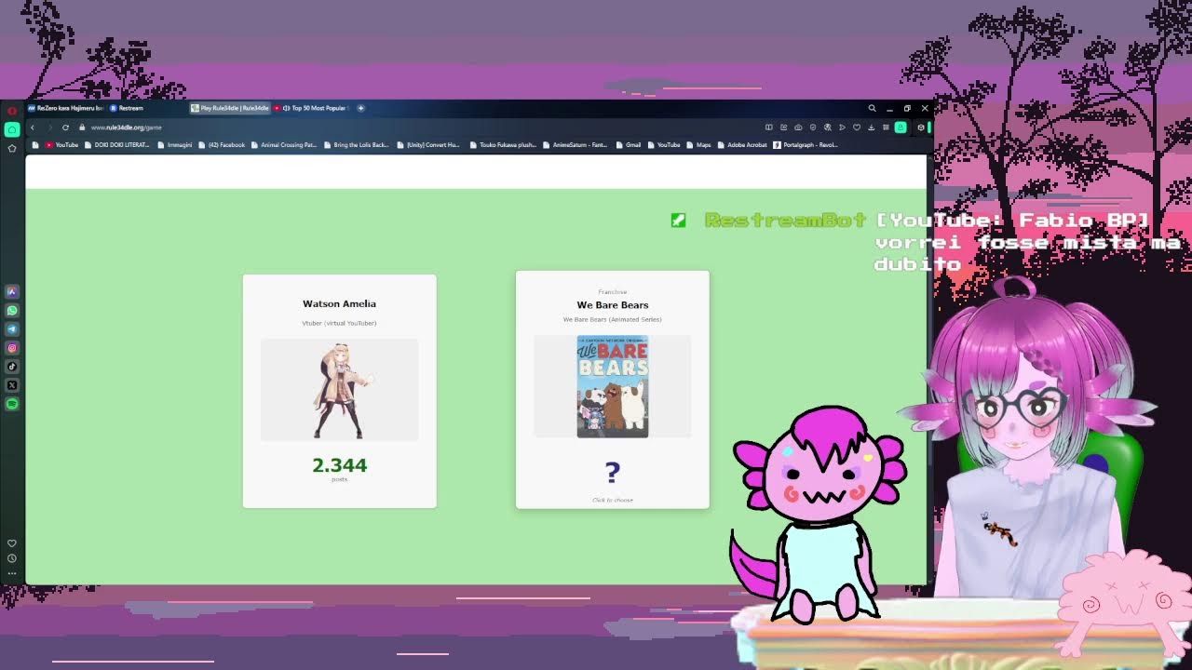Click the Watson Amelia card title

tap(339, 303)
